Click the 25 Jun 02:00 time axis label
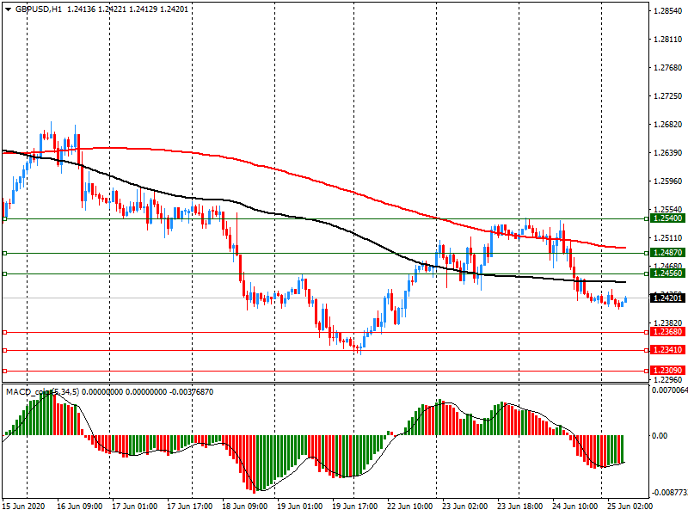The image size is (688, 516). (630, 507)
